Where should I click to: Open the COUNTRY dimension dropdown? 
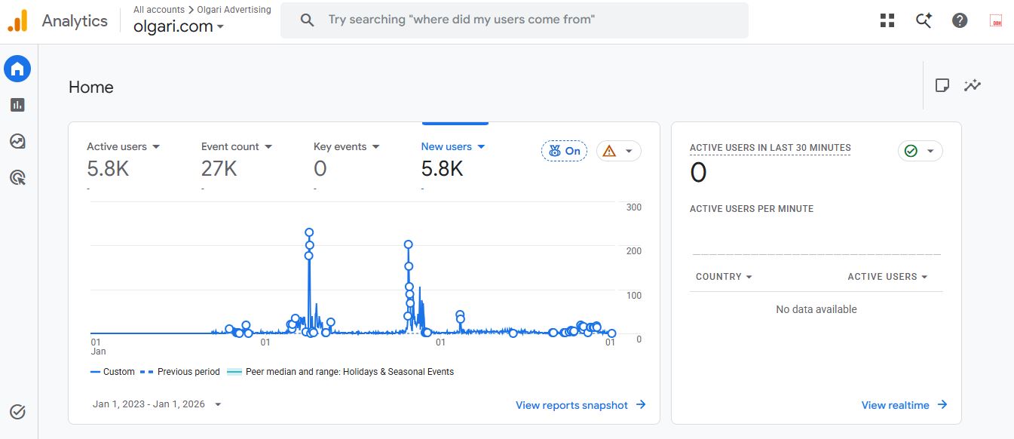point(724,277)
